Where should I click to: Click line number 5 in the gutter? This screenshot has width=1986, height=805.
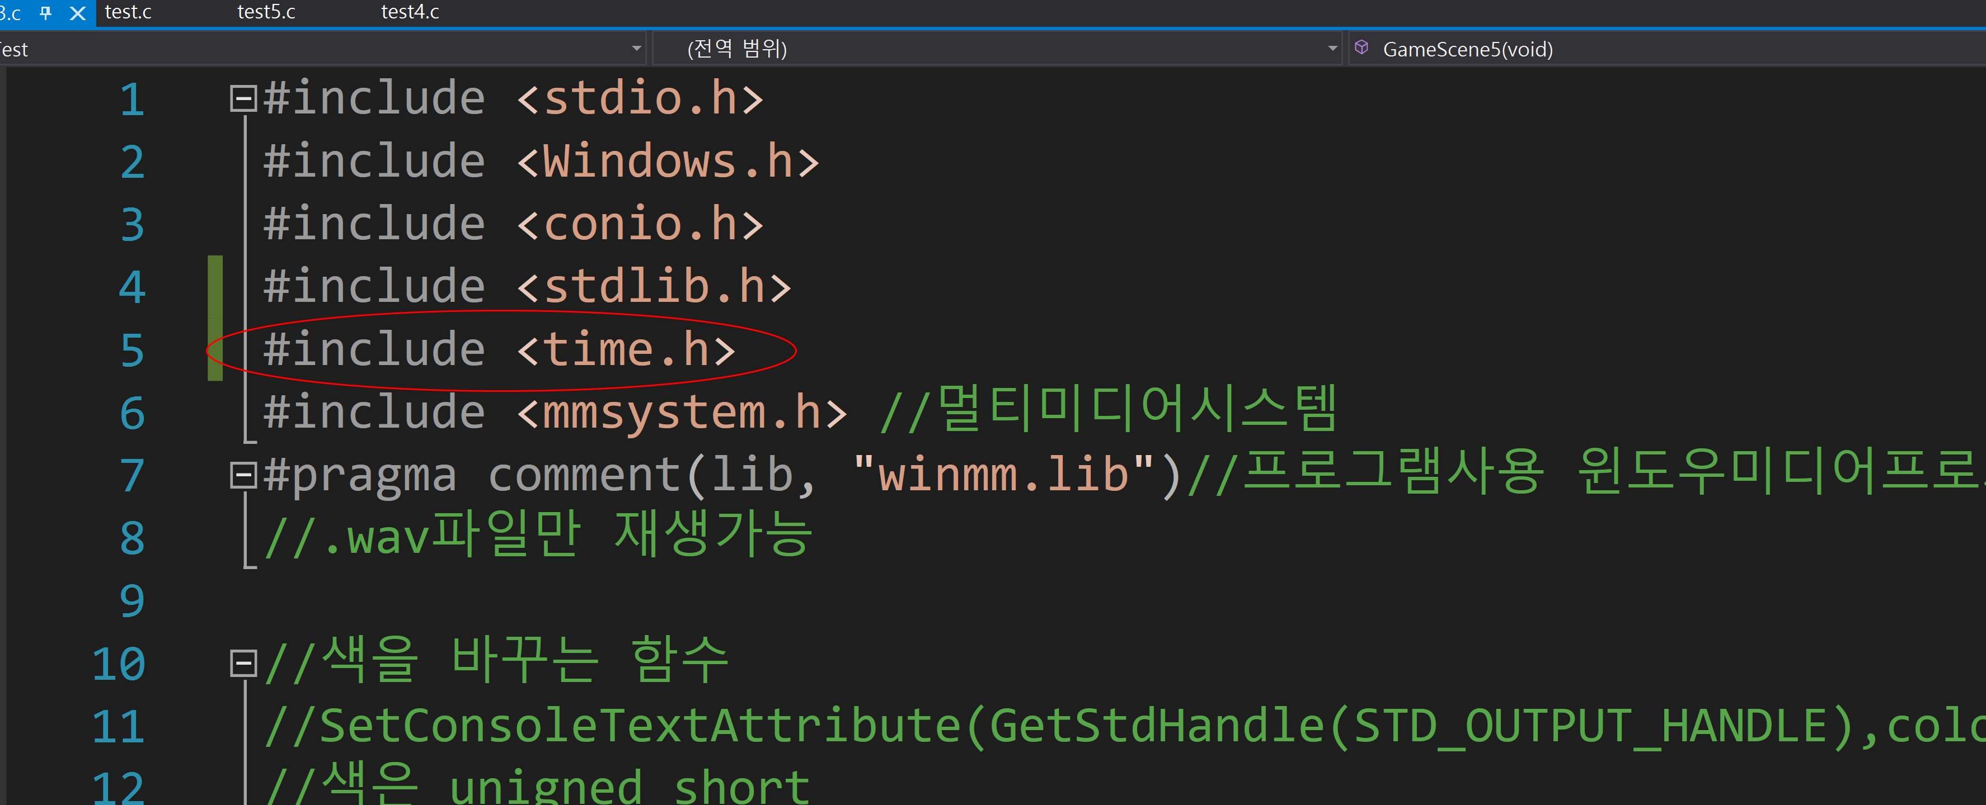(x=132, y=351)
